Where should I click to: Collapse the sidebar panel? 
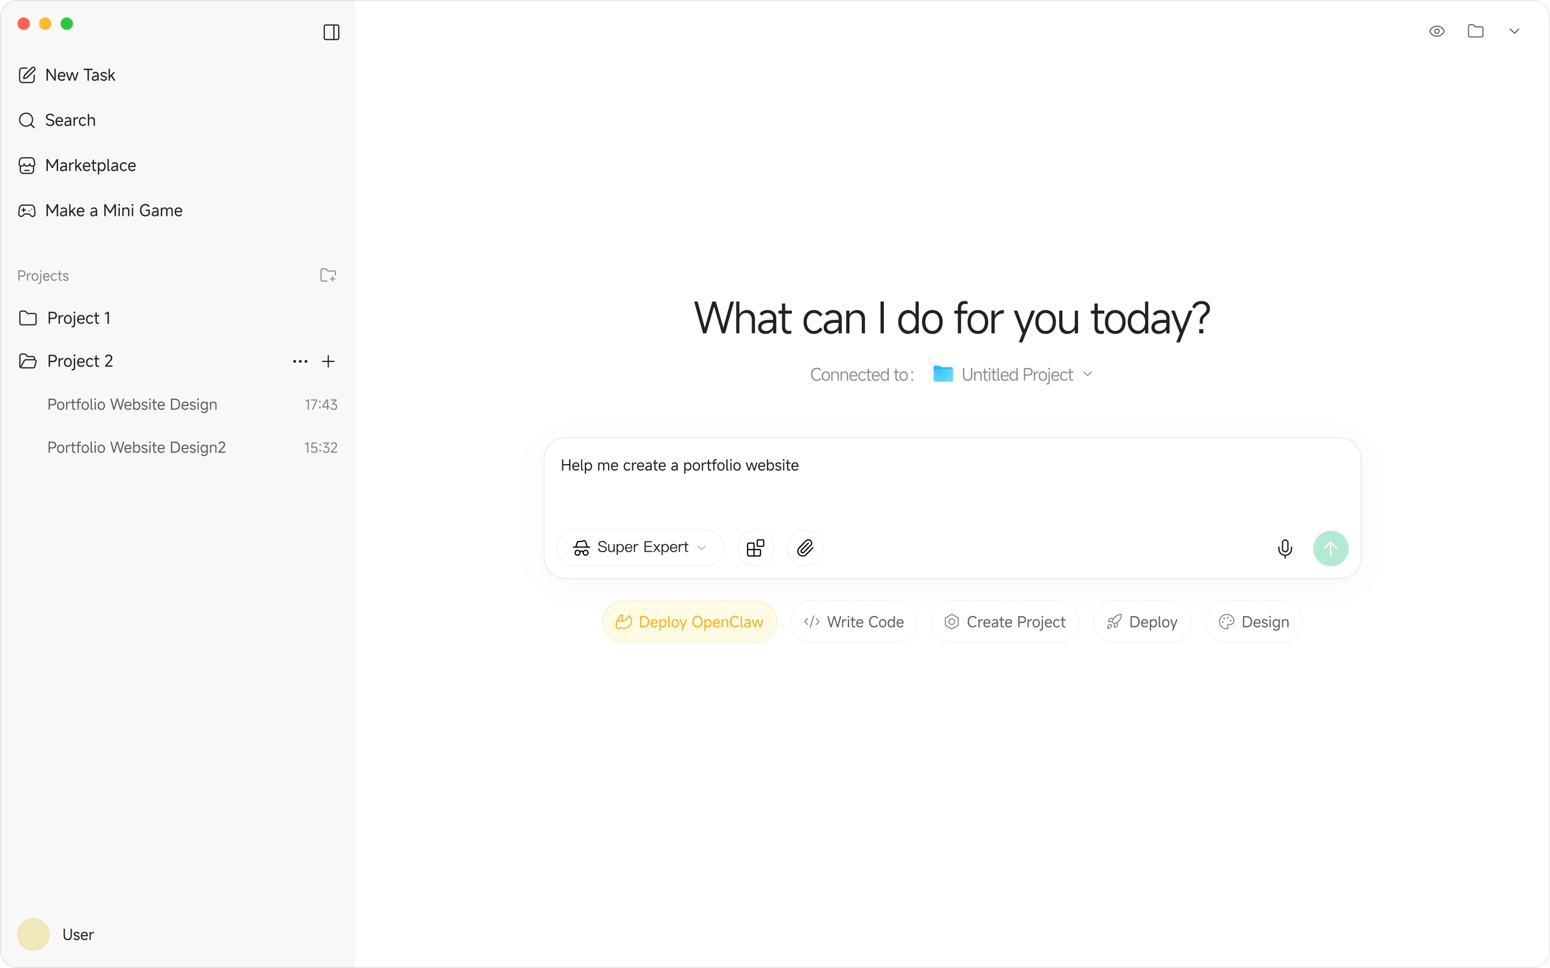(332, 32)
